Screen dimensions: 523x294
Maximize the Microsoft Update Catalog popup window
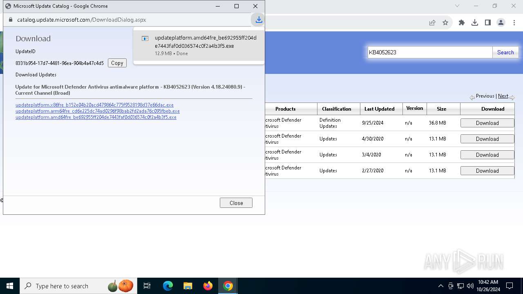coord(237,6)
